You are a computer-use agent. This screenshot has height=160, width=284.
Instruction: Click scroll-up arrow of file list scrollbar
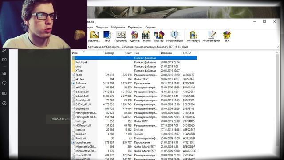pos(277,52)
